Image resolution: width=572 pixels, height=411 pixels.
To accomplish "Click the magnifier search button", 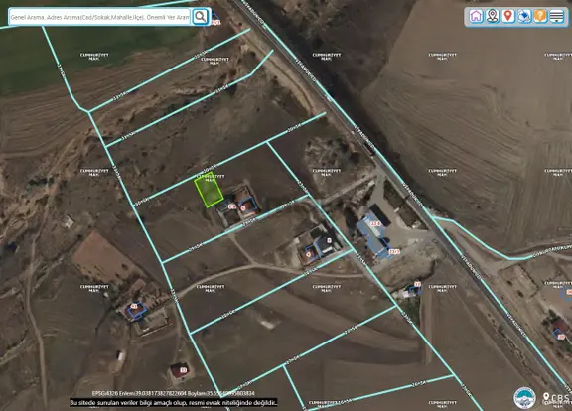I will pos(200,17).
